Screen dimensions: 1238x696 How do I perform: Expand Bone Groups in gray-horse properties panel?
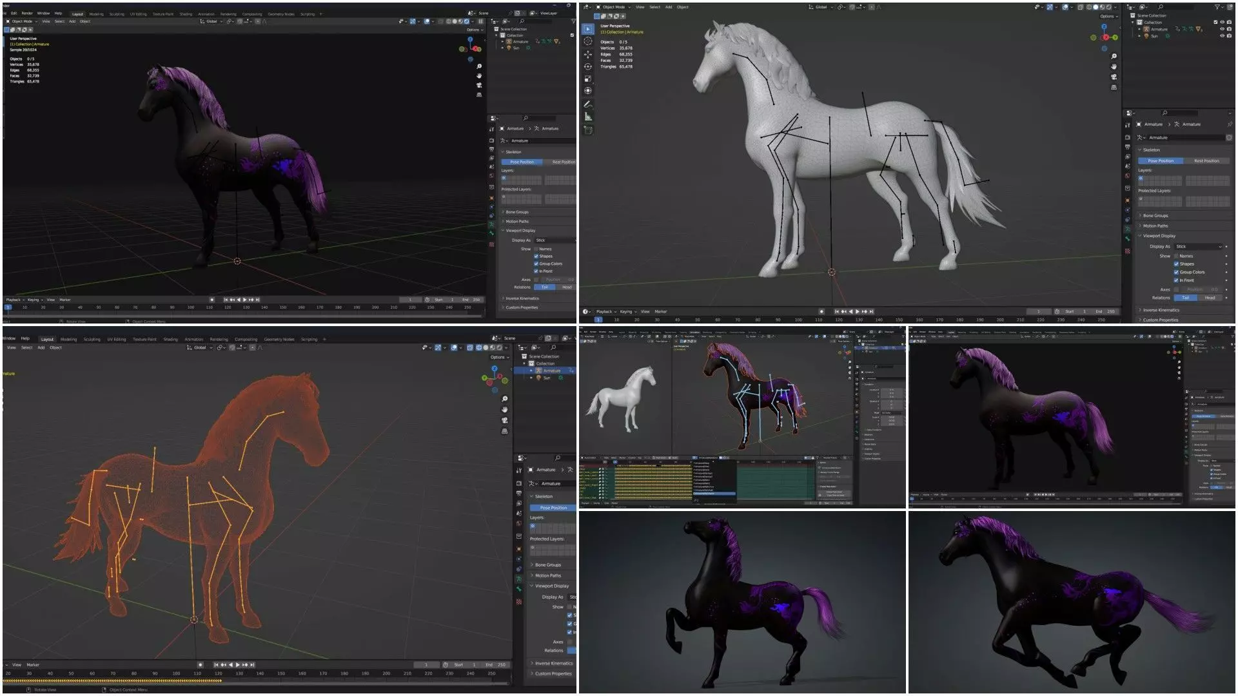(x=1155, y=216)
